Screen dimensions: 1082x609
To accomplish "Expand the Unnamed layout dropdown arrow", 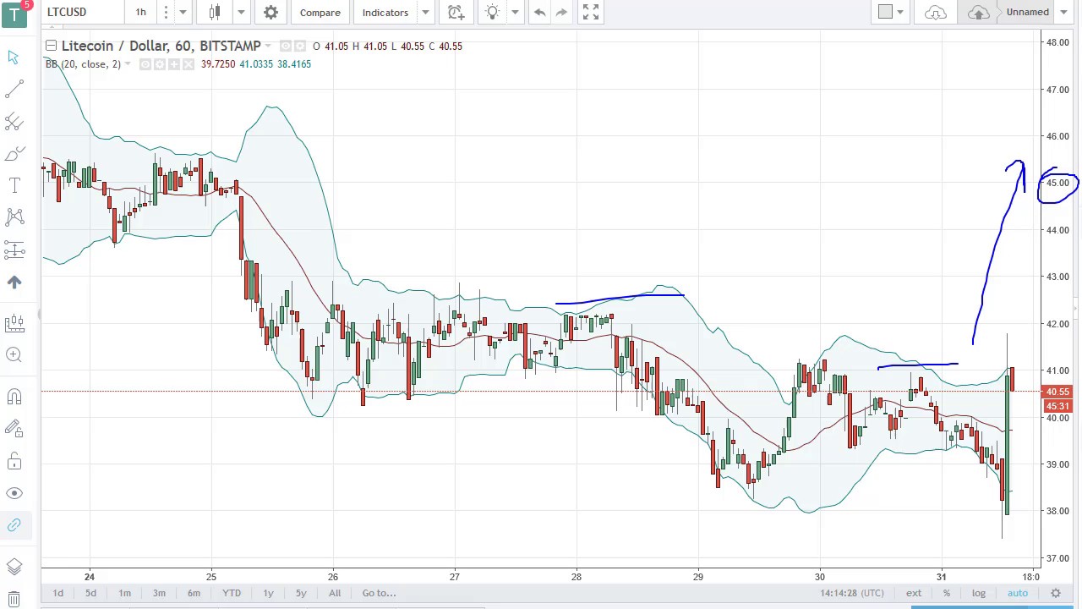I will (x=1063, y=12).
